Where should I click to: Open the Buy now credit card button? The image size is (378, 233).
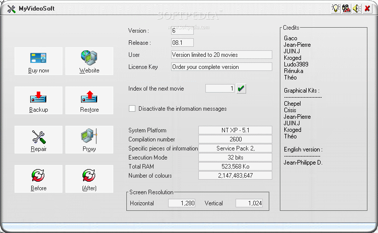tap(38, 61)
